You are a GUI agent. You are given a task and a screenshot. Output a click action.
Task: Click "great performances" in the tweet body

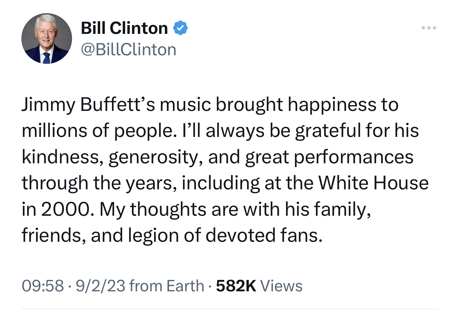tap(328, 157)
